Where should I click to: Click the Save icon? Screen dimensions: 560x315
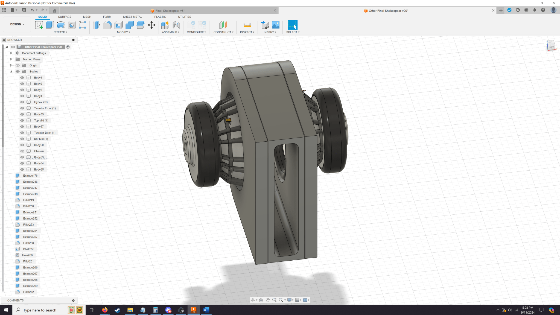pyautogui.click(x=24, y=10)
